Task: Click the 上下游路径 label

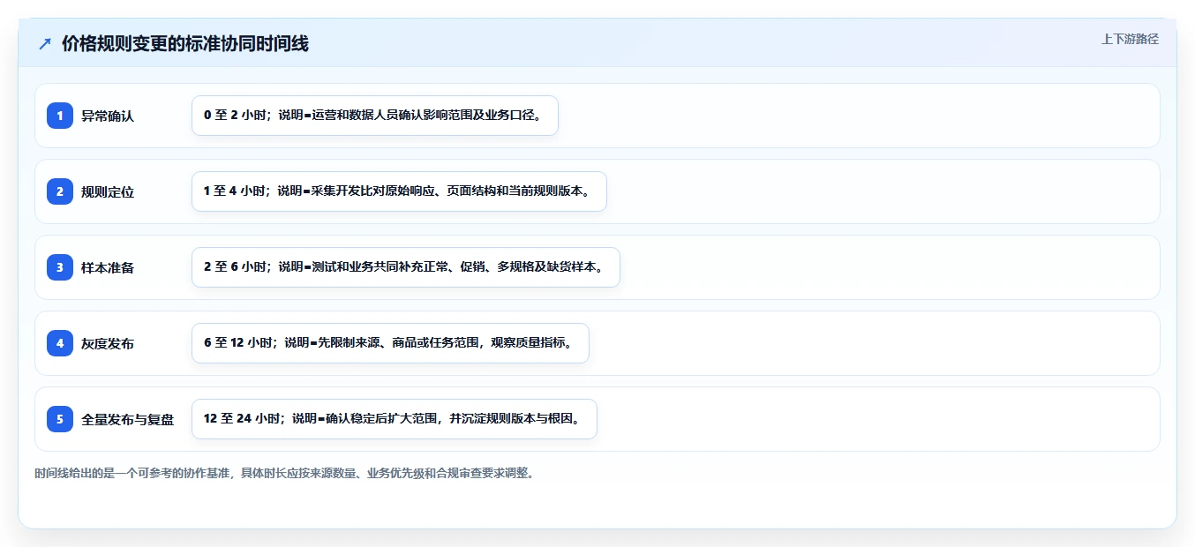Action: click(1130, 39)
